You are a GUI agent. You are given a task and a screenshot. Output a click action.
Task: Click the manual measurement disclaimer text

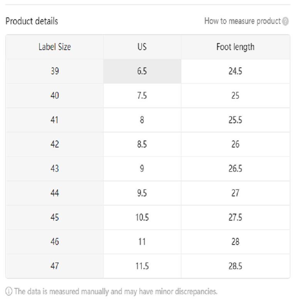(x=115, y=291)
